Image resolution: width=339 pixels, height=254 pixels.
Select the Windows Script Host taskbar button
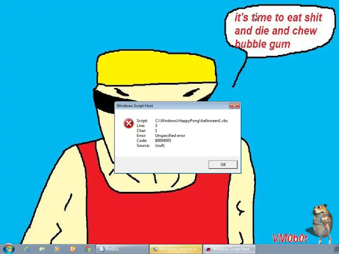[229, 249]
